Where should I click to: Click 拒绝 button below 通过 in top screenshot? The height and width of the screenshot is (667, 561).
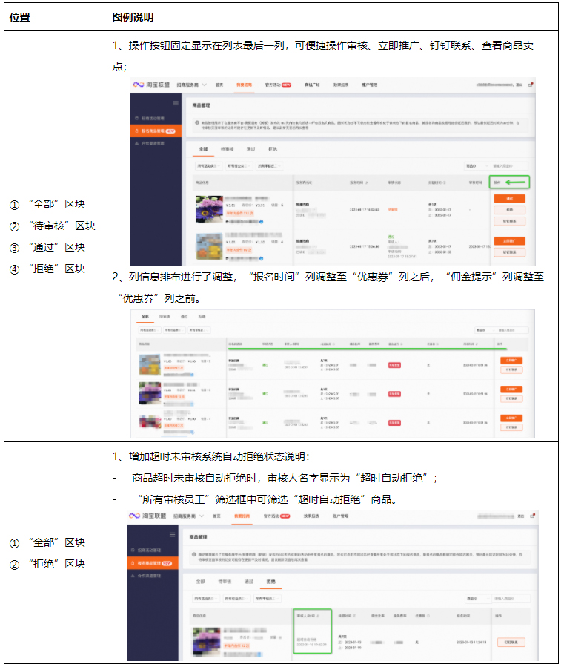510,210
